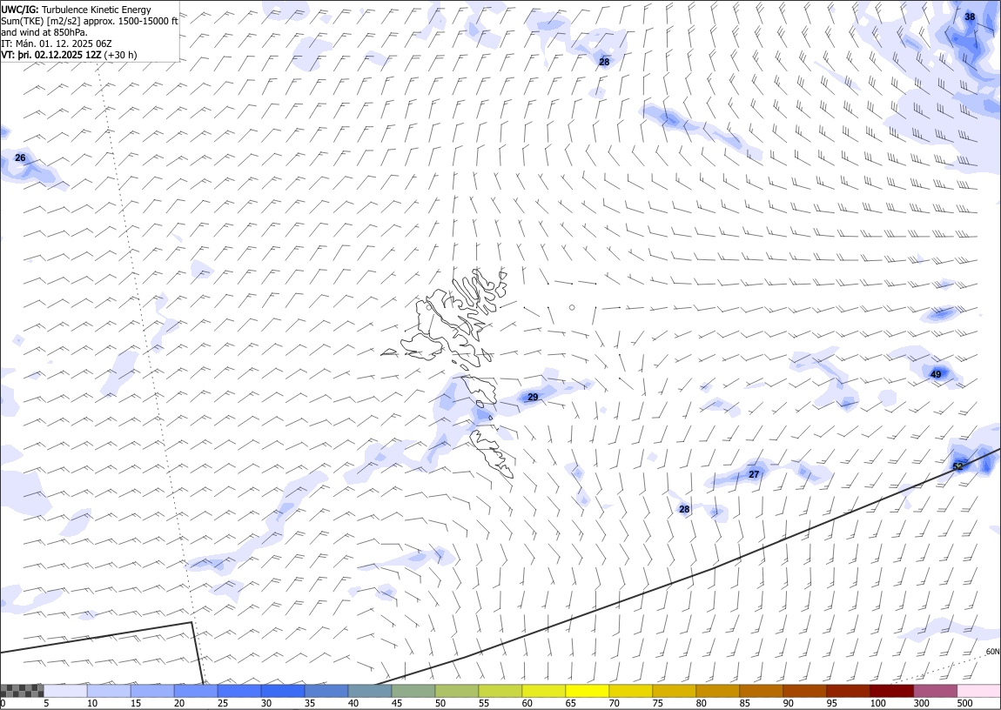Screen dimensions: 1001x710
Task: Select the 50–55 olive green legend swatch
Action: pyautogui.click(x=456, y=691)
